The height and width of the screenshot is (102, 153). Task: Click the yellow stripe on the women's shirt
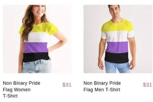39,27
